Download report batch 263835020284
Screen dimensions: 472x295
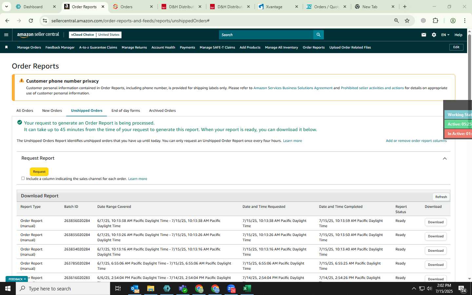click(436, 236)
